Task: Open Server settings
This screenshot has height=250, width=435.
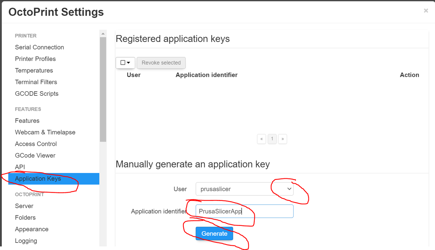Action: 24,206
